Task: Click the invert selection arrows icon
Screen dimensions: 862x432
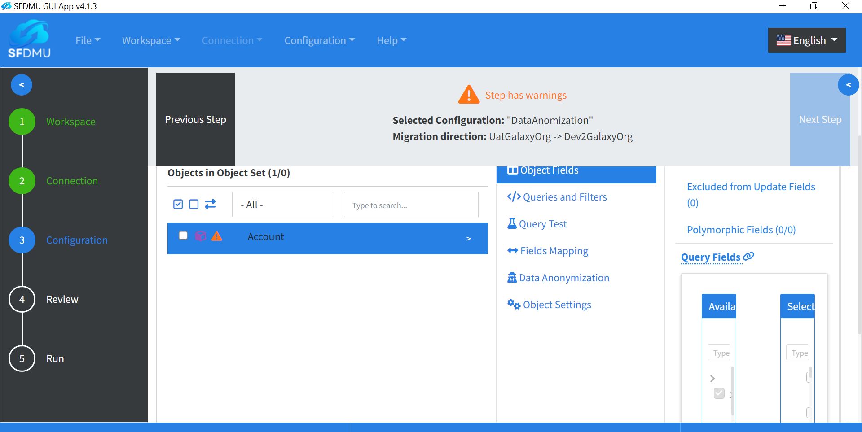Action: [x=210, y=204]
